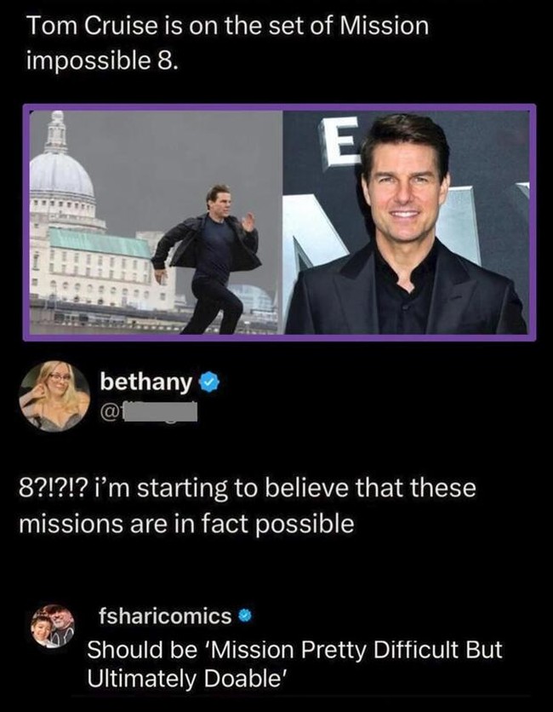The height and width of the screenshot is (712, 553).
Task: Click the "Tom Cruise is on the set" caption line
Action: coord(228,26)
